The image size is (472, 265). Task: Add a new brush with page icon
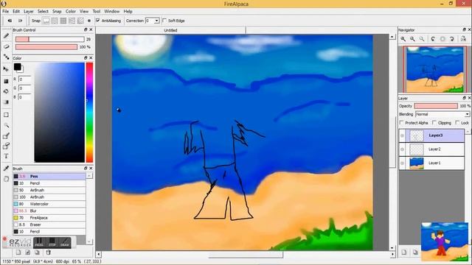(18, 252)
